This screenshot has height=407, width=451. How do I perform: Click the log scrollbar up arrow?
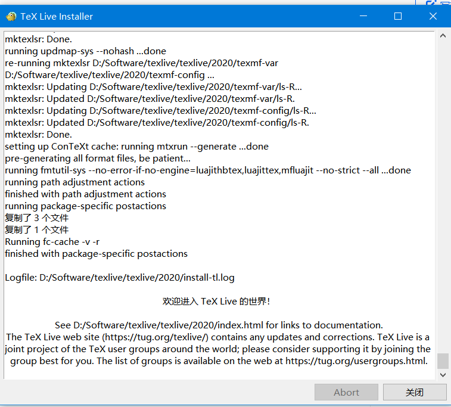tap(443, 36)
